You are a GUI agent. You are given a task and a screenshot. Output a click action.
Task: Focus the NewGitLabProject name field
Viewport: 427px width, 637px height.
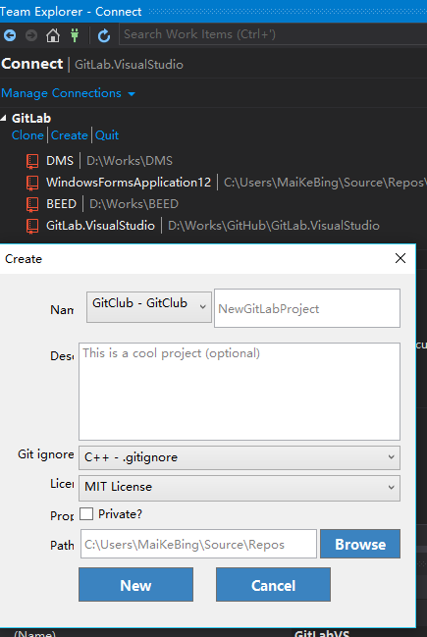tap(307, 308)
